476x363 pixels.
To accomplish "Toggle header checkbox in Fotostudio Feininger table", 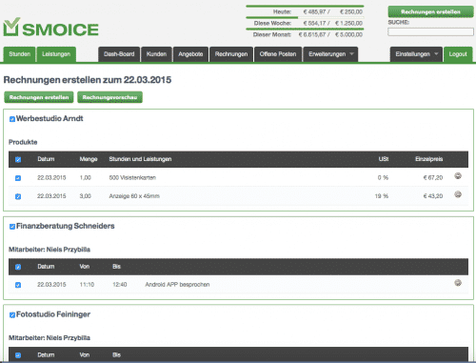I will click(18, 355).
